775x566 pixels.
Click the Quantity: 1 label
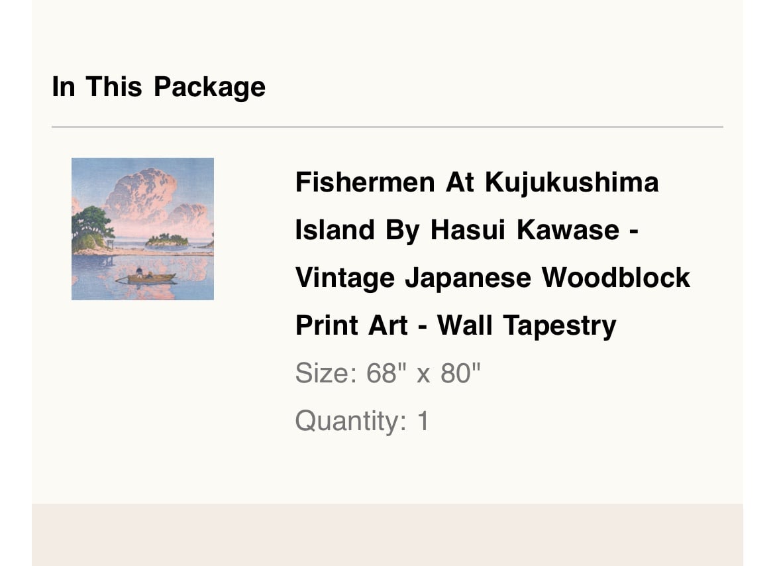(x=362, y=421)
